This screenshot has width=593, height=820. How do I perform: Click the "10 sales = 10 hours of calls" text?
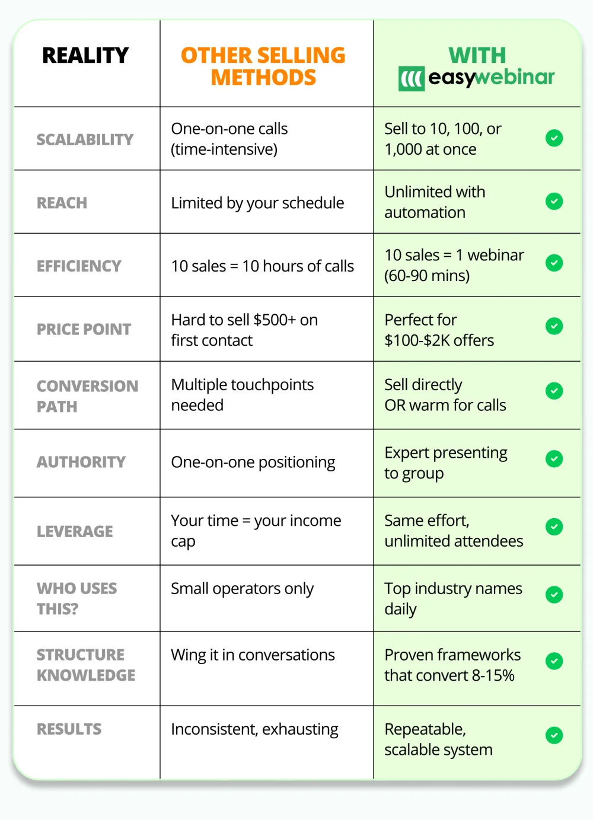(x=262, y=266)
